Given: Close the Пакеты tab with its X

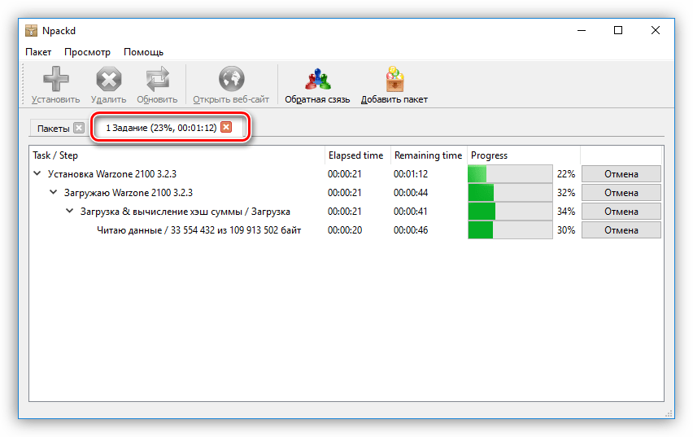Looking at the screenshot, I should (78, 128).
